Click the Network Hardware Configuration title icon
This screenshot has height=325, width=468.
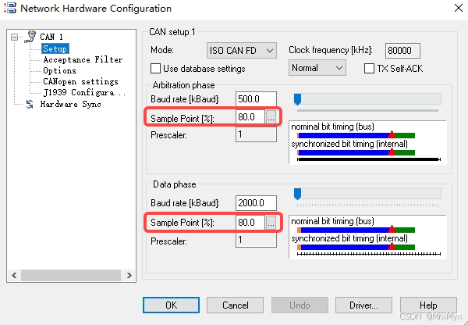[x=10, y=8]
